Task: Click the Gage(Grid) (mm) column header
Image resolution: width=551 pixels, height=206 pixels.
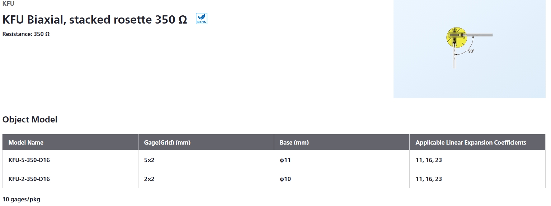Action: click(x=167, y=142)
